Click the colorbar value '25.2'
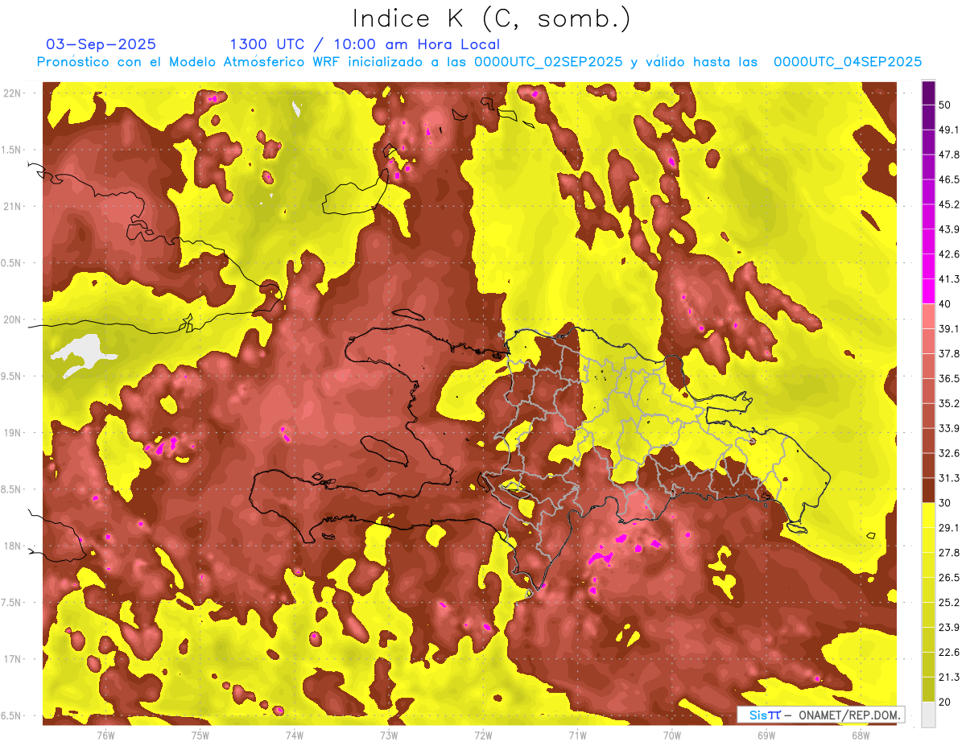The image size is (966, 746). (x=948, y=603)
